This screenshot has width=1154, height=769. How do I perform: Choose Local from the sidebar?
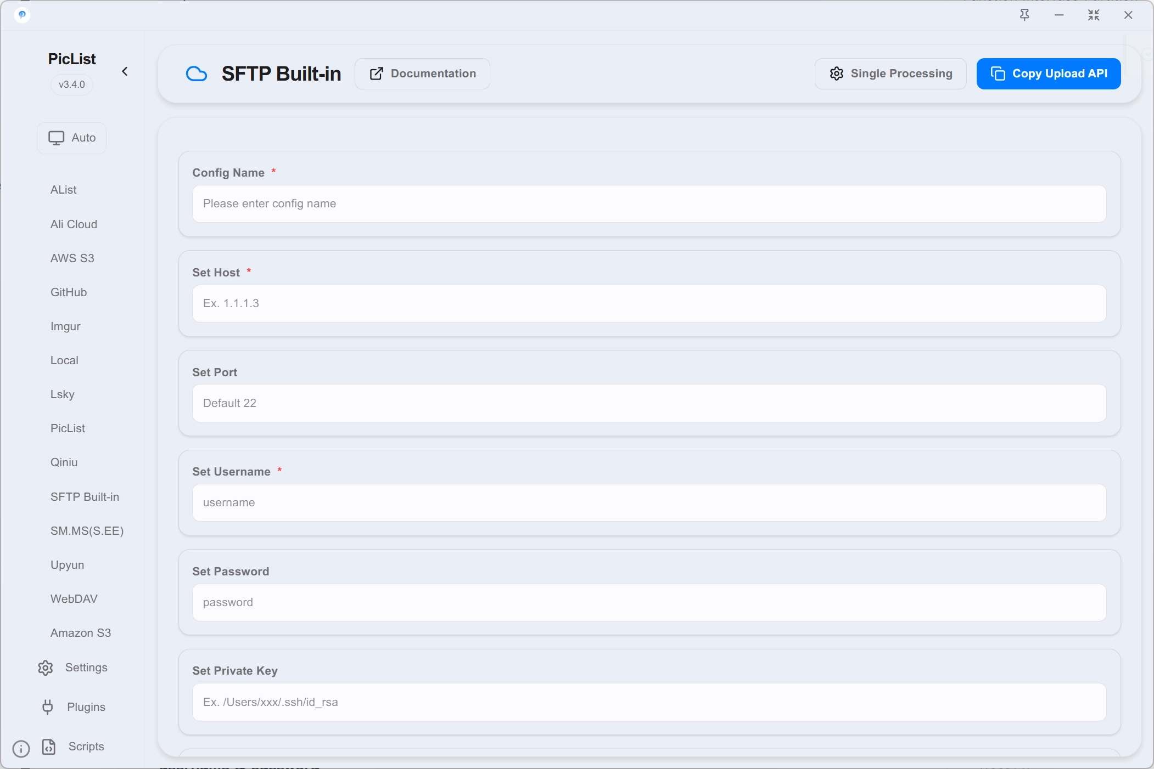(x=64, y=360)
